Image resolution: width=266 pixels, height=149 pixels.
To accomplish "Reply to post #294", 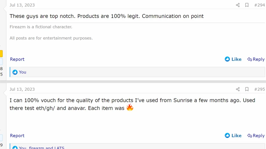I will 256,59.
